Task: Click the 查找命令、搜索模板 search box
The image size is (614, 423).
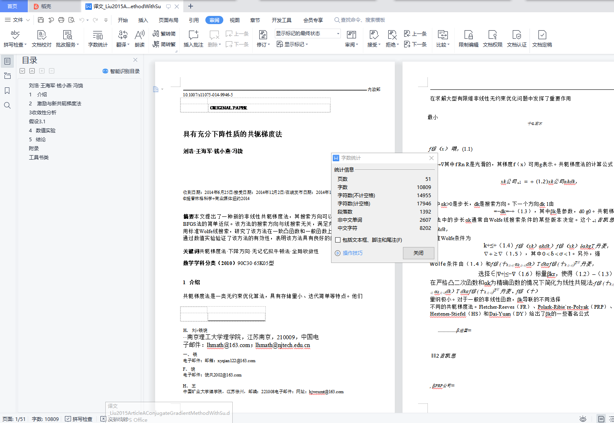Action: click(359, 20)
